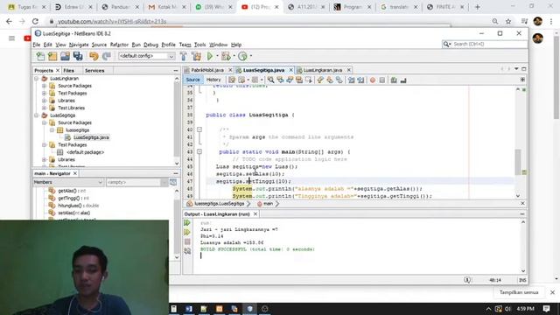Click main breadcrumb below the editor
Screen dimensions: 560x315
(x=269, y=204)
